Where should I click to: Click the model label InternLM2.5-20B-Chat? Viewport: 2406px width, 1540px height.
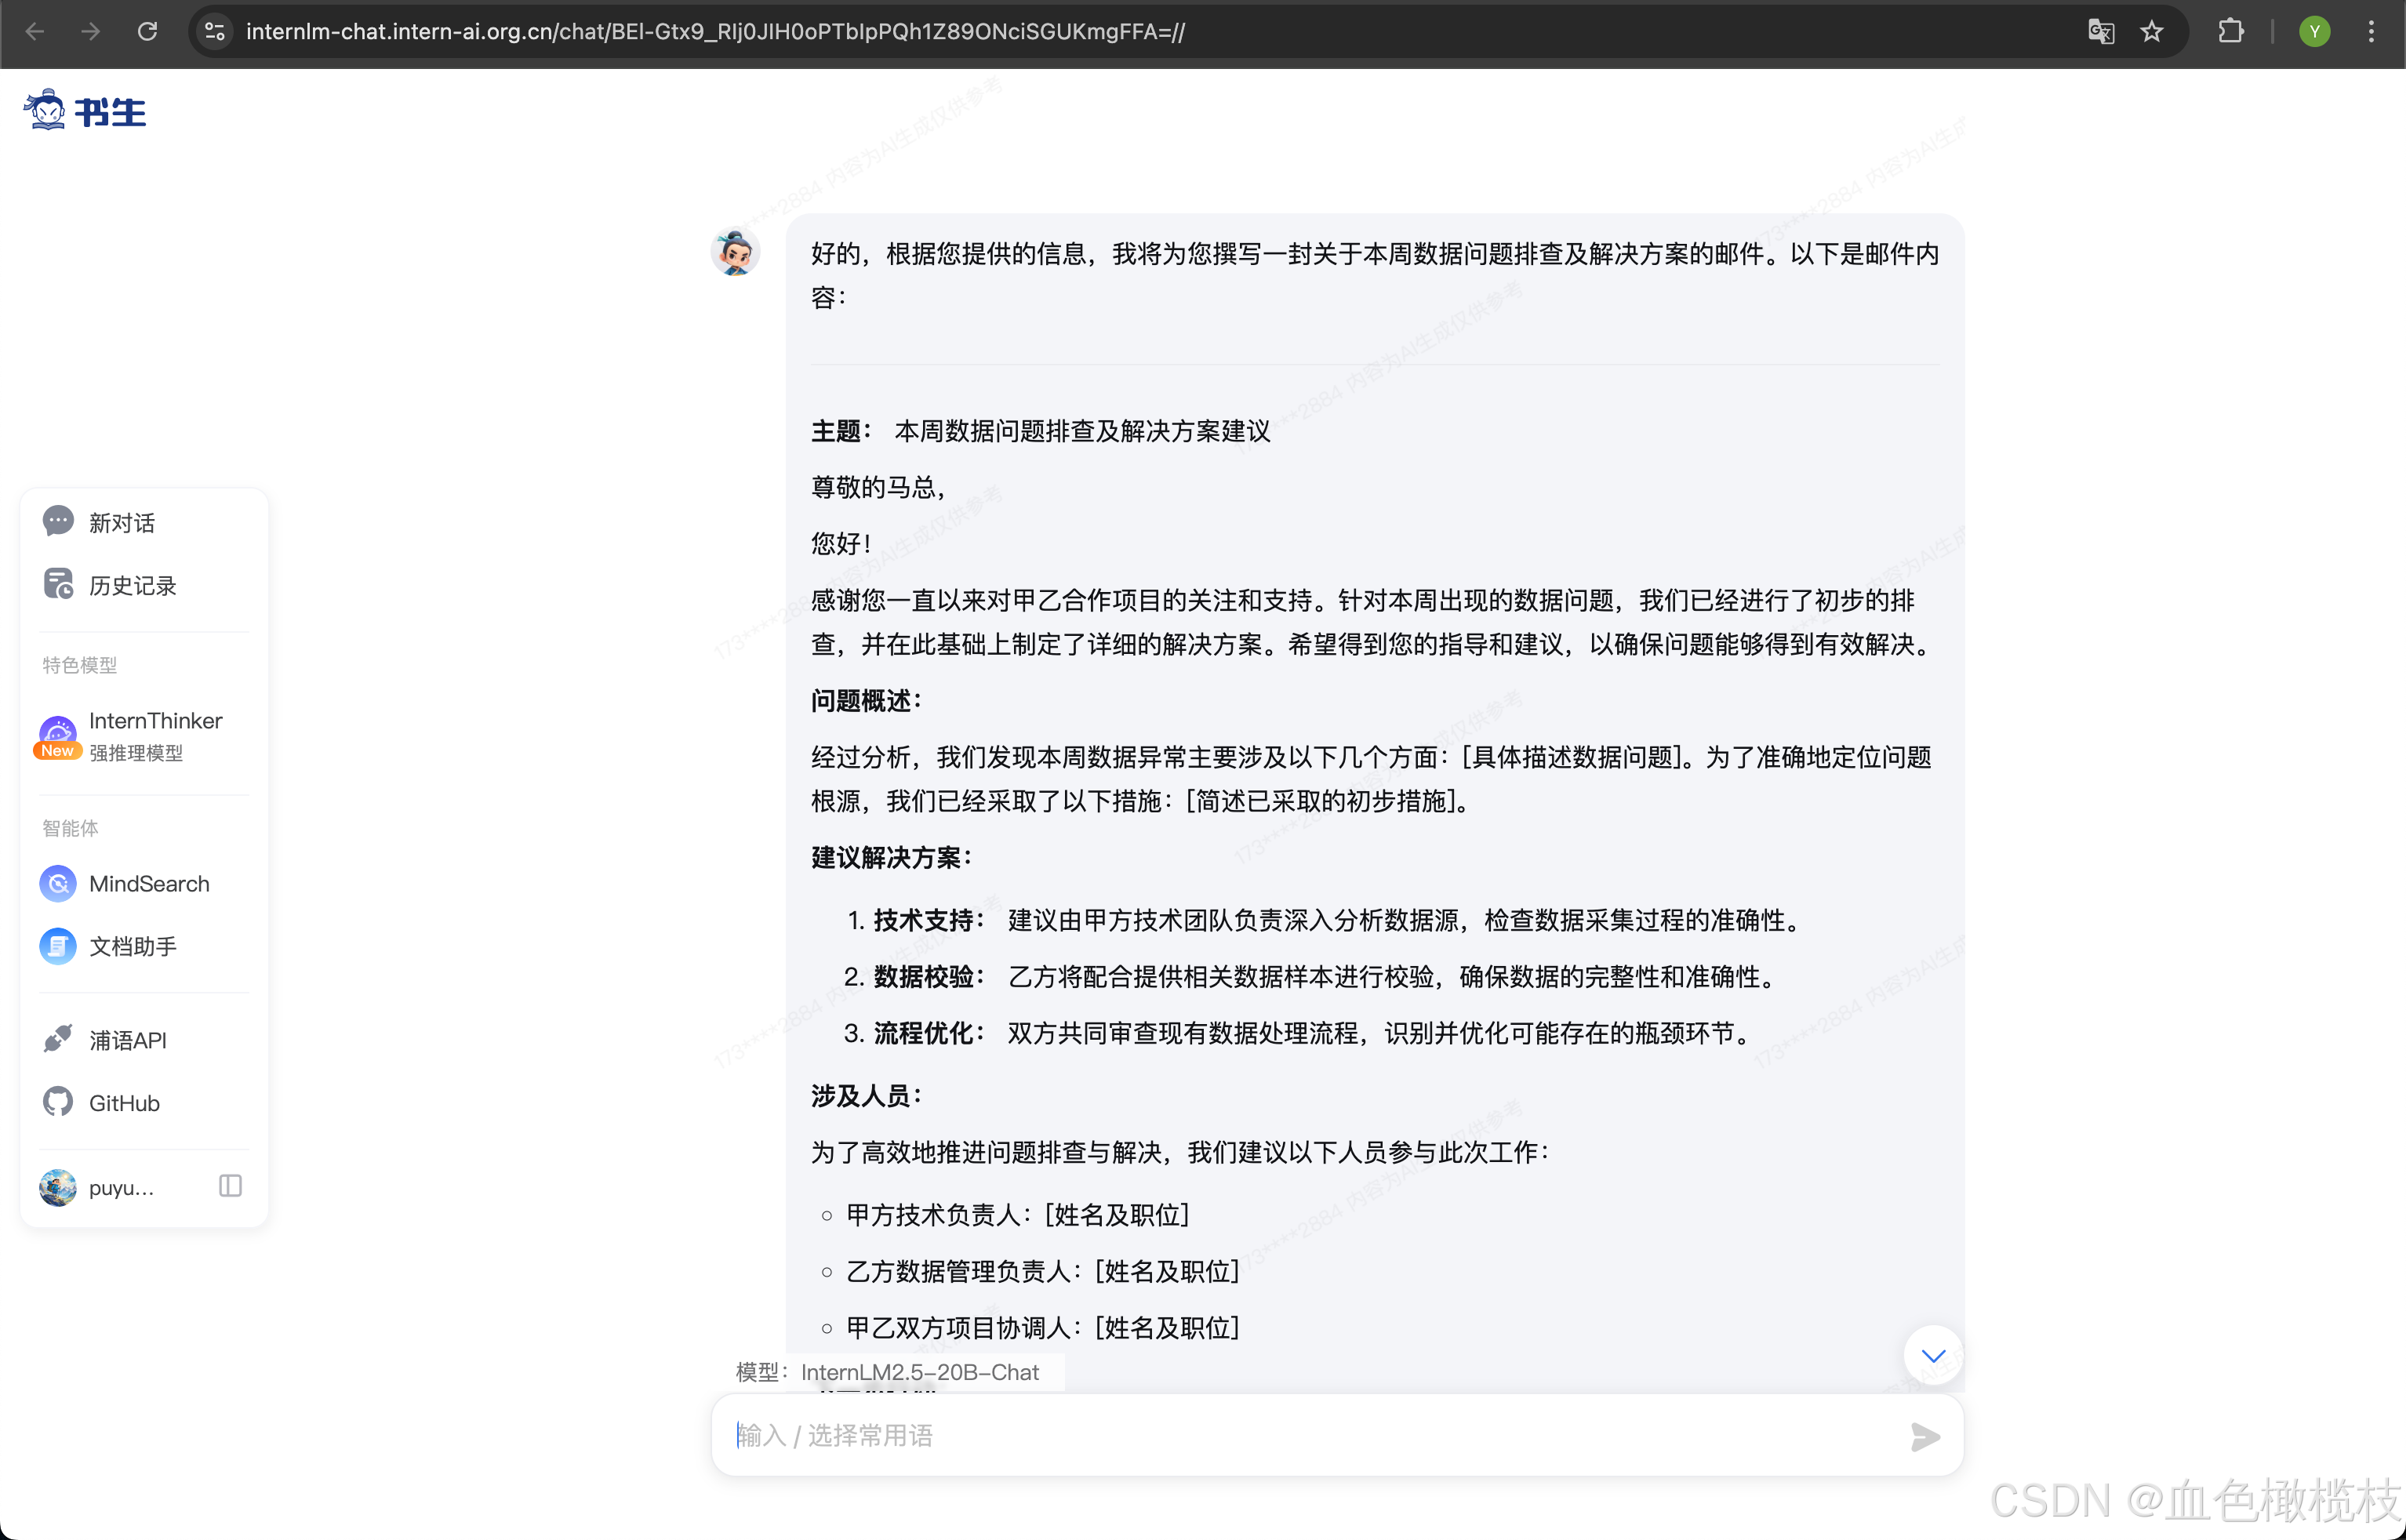(x=918, y=1372)
